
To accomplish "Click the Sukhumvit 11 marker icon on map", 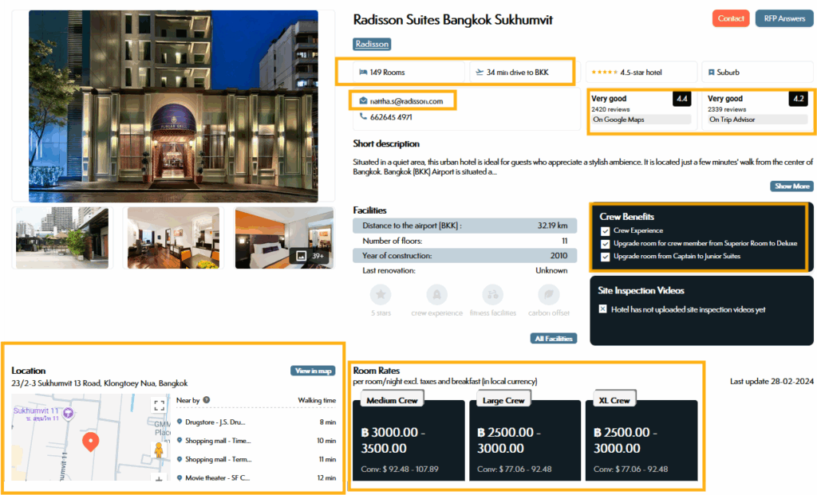I will pos(69,413).
